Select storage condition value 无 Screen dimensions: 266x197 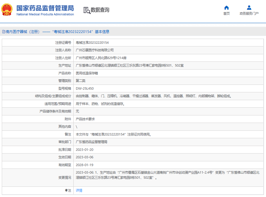click(x=77, y=111)
